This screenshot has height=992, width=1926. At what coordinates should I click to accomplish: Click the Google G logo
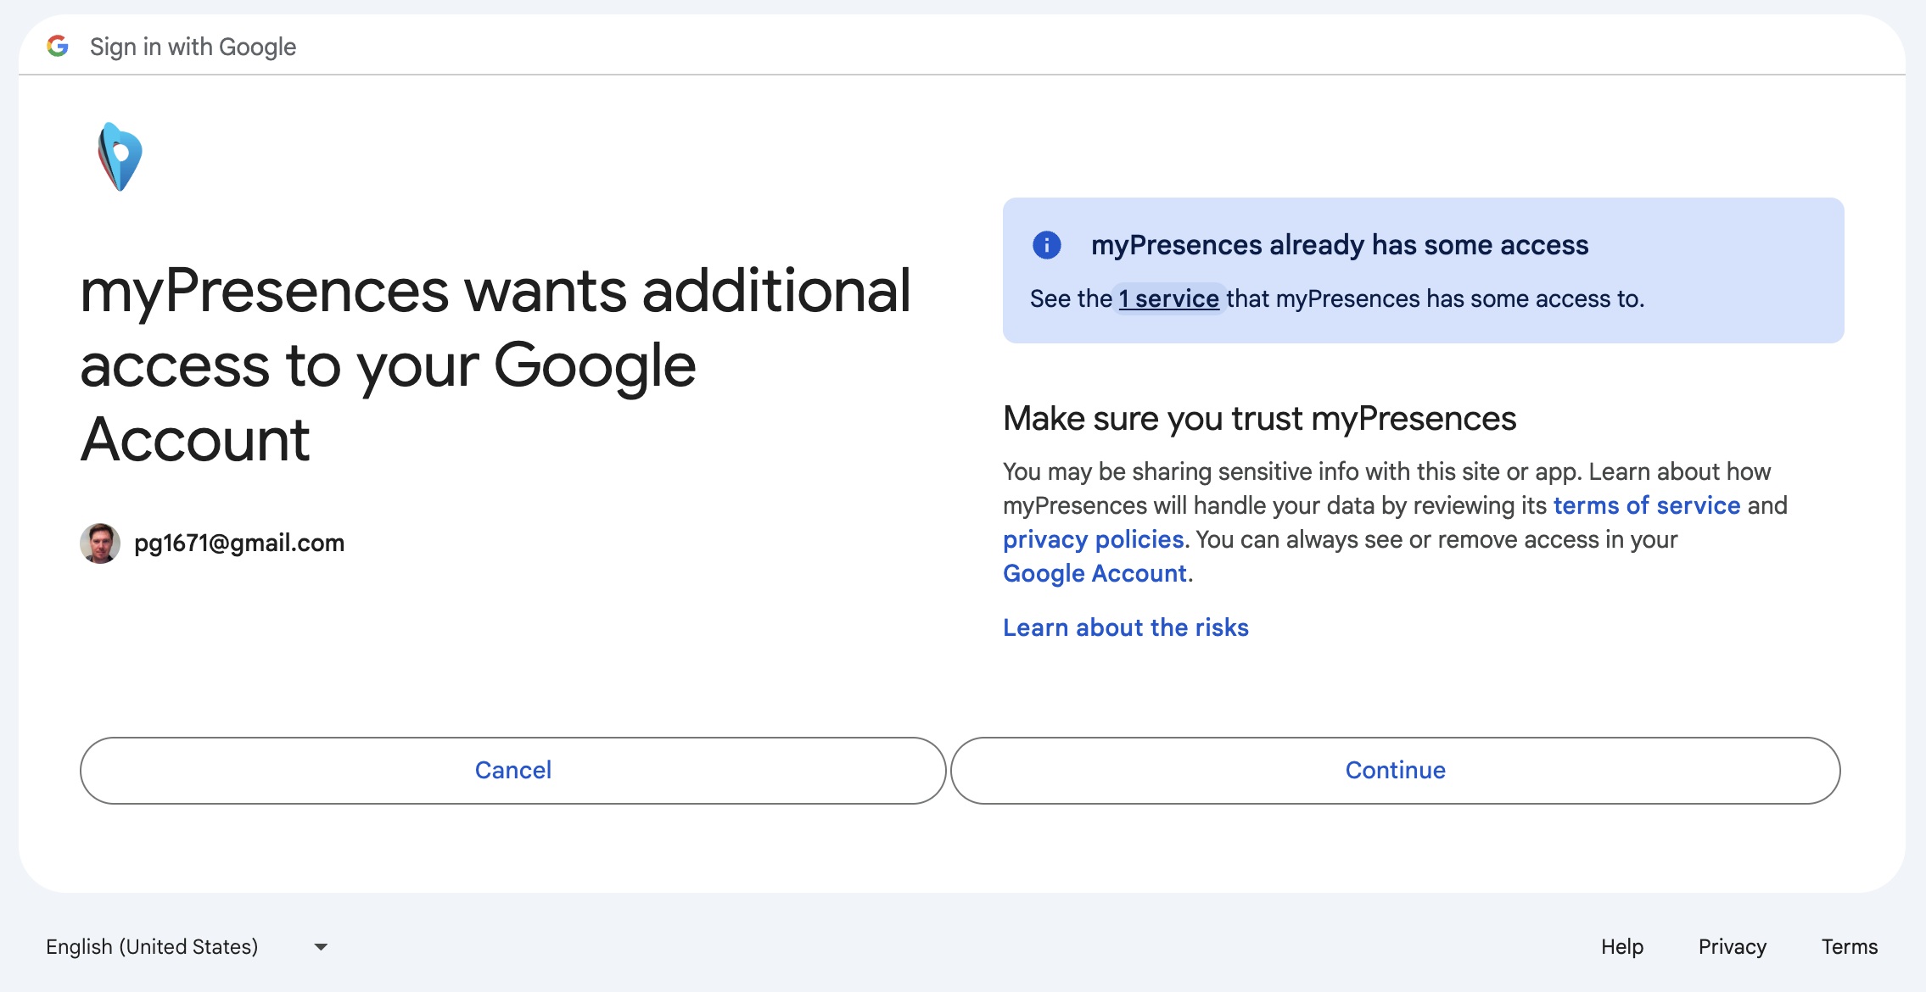(58, 46)
